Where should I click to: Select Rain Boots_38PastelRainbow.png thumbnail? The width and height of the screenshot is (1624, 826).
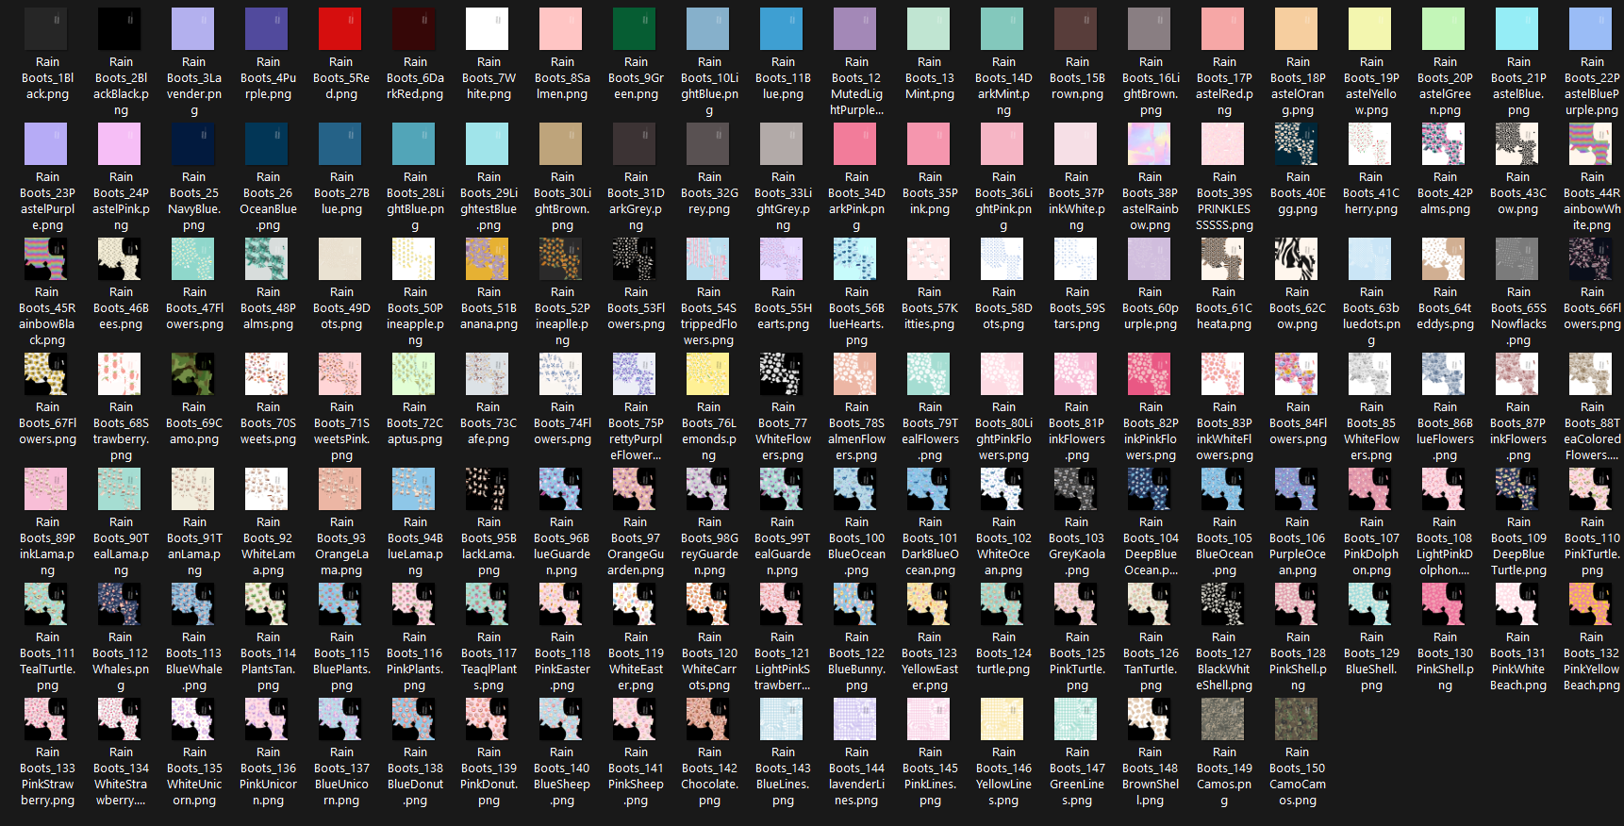click(1150, 144)
